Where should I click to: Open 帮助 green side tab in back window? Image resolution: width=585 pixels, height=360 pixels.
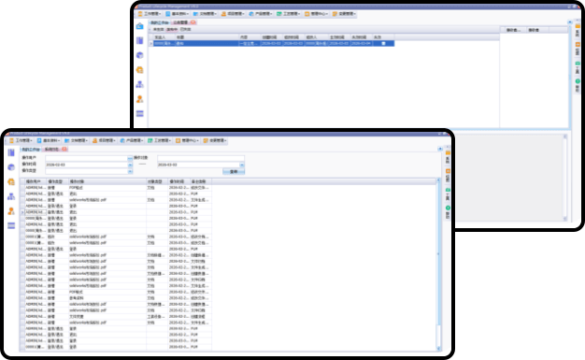coord(578,85)
